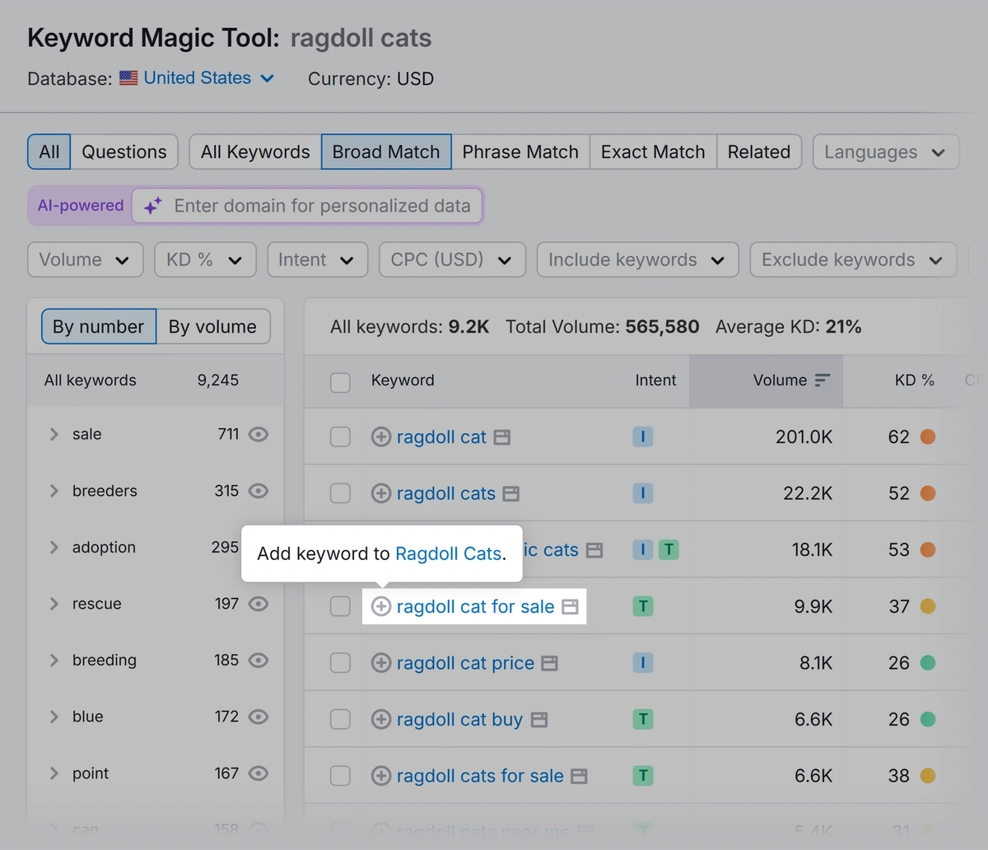
Task: Click the T intent badge for 'ragdoll cat for sale'
Action: pos(643,607)
